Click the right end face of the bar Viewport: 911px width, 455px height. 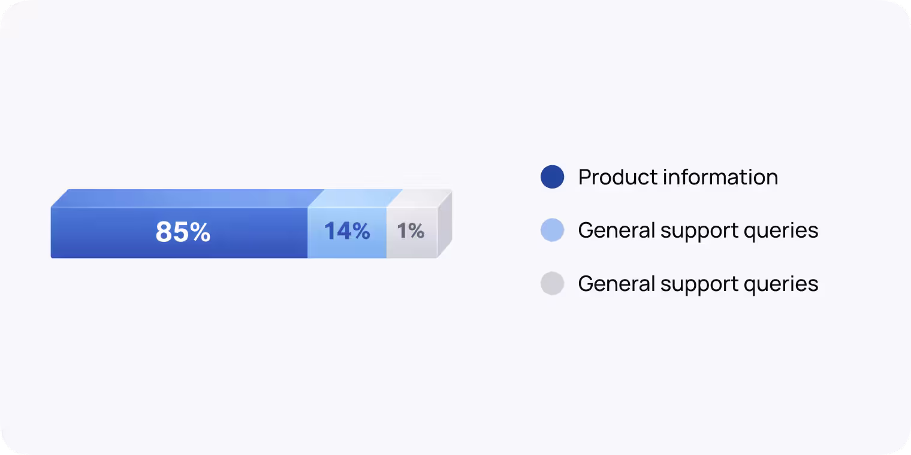point(444,225)
